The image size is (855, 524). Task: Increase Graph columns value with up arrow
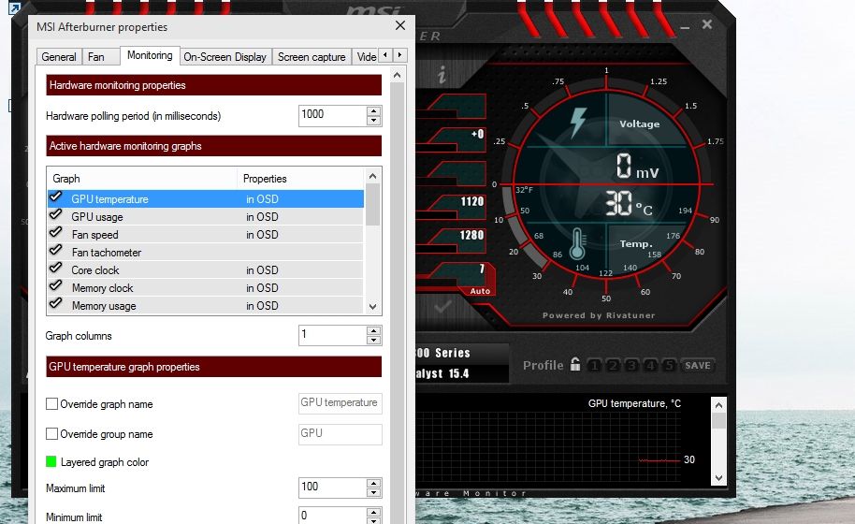coord(373,330)
